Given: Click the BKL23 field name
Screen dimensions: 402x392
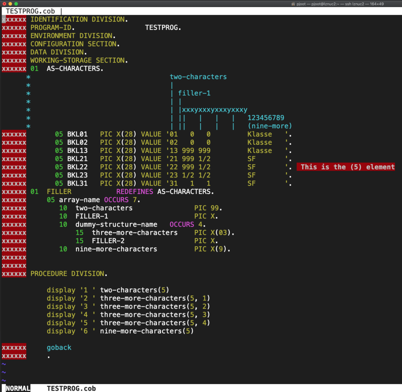Looking at the screenshot, I should click(x=77, y=175).
